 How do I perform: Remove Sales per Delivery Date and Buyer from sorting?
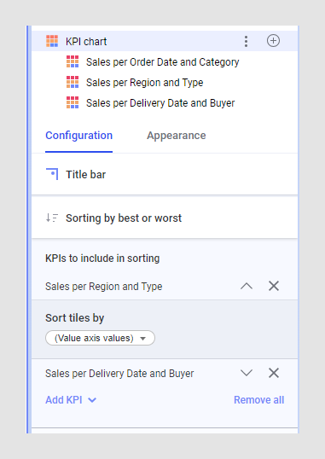coord(274,373)
